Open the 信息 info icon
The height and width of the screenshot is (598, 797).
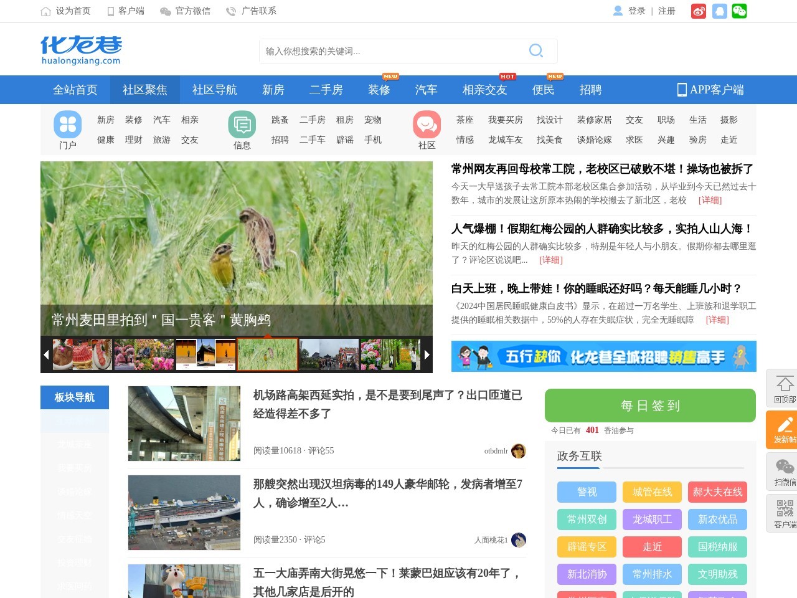pos(242,125)
